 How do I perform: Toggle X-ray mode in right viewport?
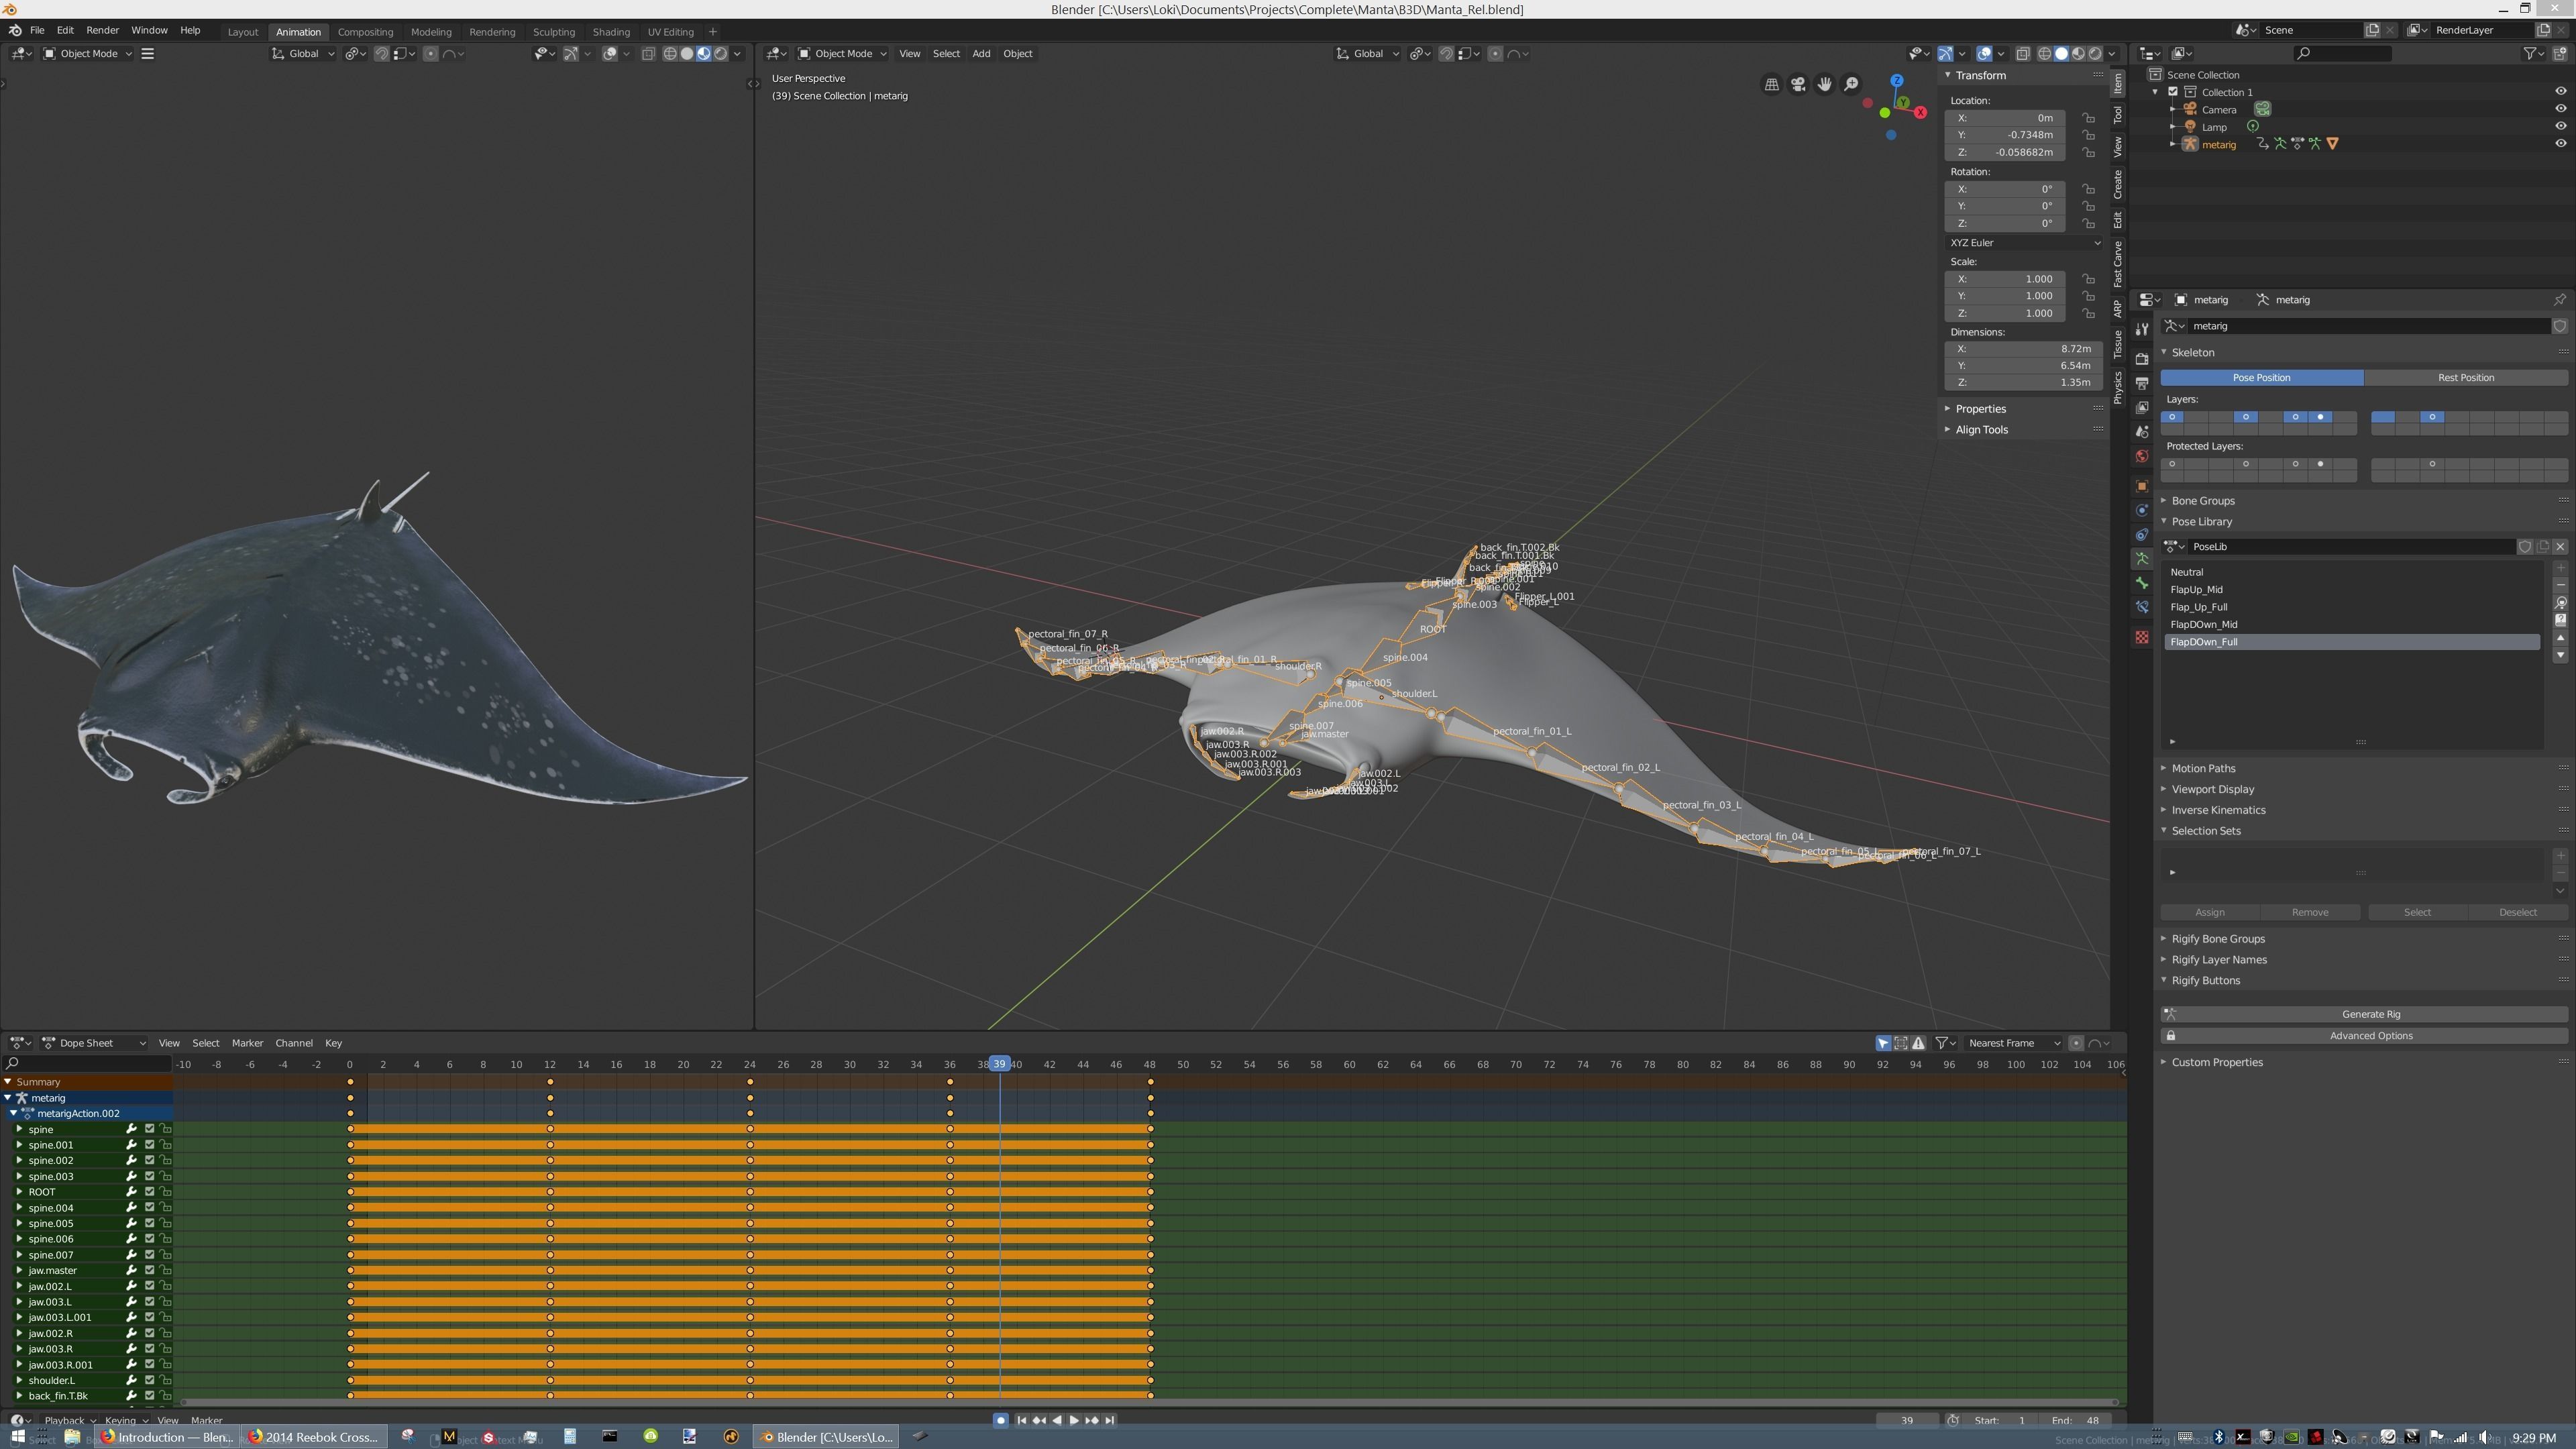[2023, 54]
